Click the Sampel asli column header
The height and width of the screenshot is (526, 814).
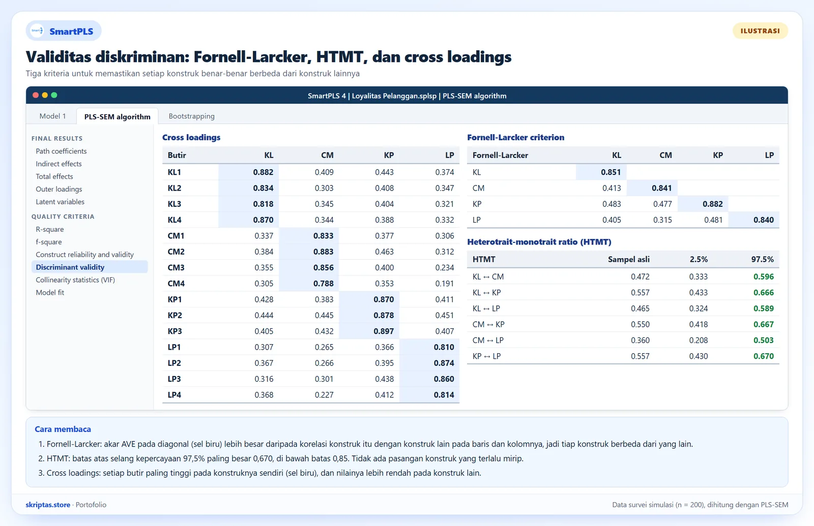pos(629,259)
